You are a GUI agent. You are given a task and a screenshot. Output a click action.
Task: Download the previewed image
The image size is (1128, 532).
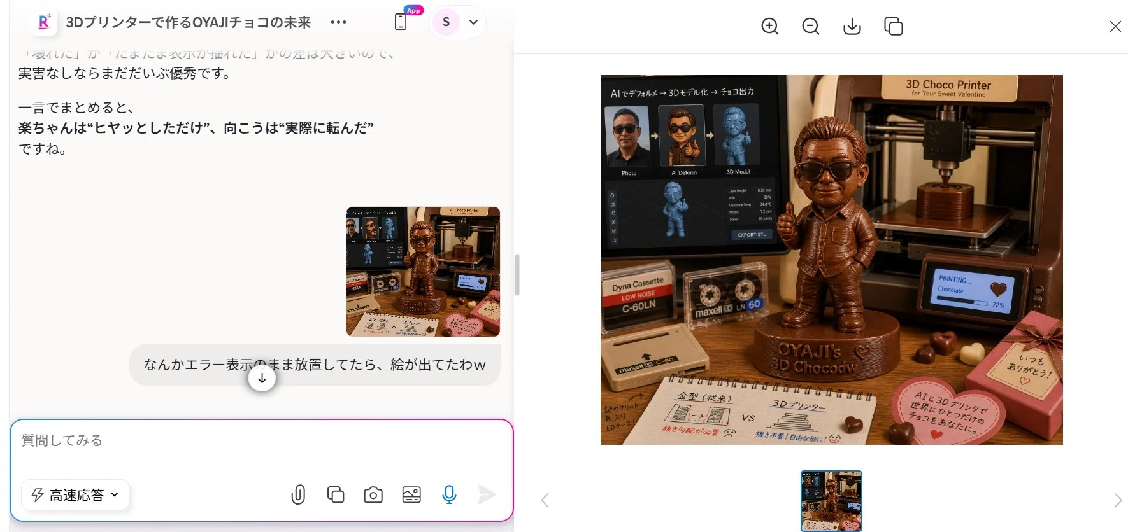pos(852,26)
